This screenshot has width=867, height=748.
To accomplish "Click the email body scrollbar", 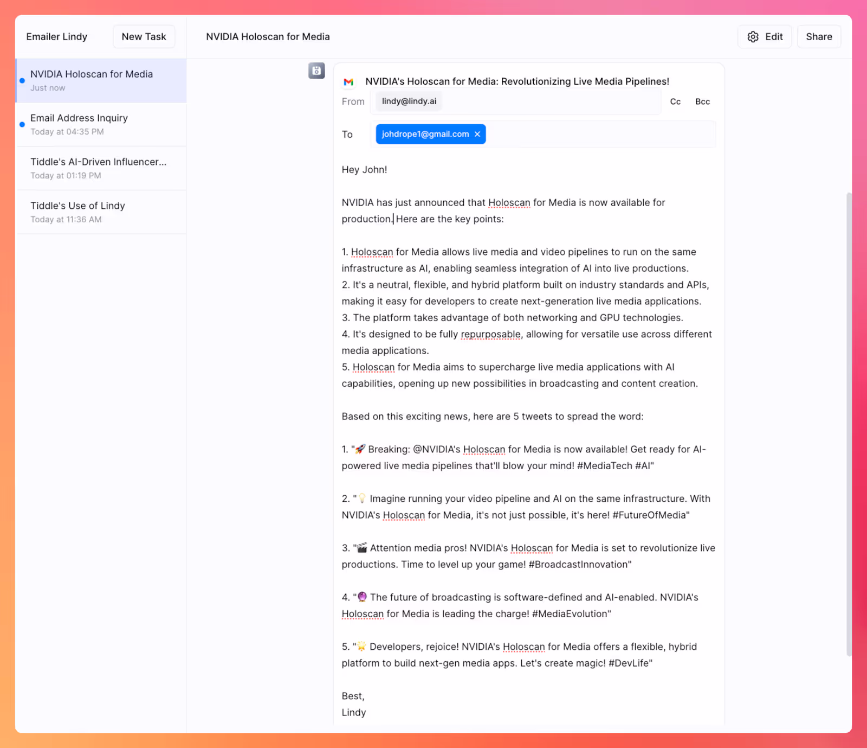I will click(849, 424).
